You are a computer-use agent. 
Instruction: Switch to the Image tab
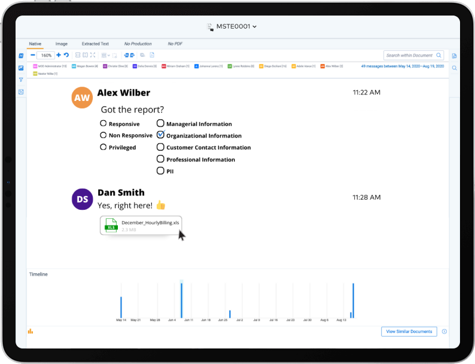click(x=61, y=44)
